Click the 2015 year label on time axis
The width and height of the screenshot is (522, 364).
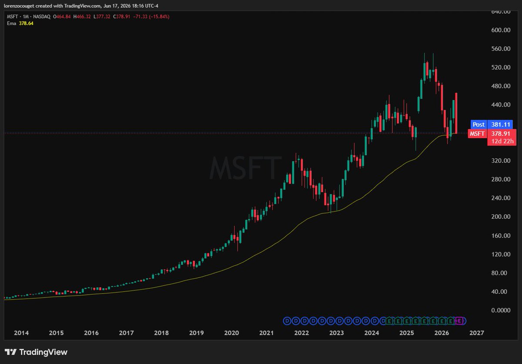point(56,333)
